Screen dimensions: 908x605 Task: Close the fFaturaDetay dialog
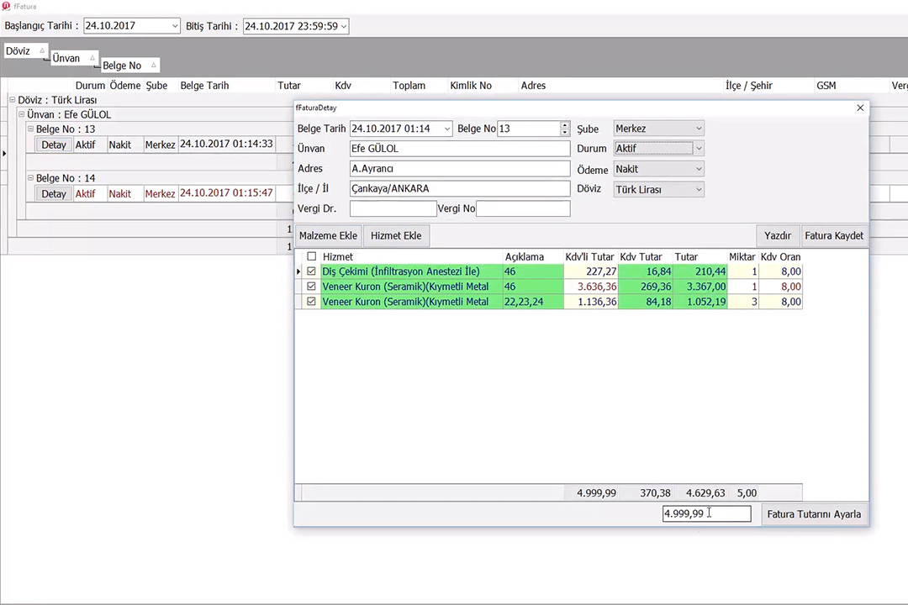point(860,108)
